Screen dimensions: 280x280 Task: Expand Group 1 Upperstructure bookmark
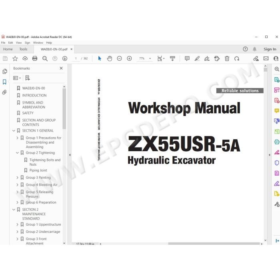point(17,224)
